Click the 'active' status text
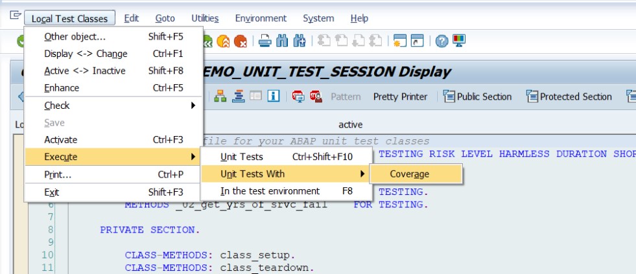The image size is (636, 274). pos(351,124)
